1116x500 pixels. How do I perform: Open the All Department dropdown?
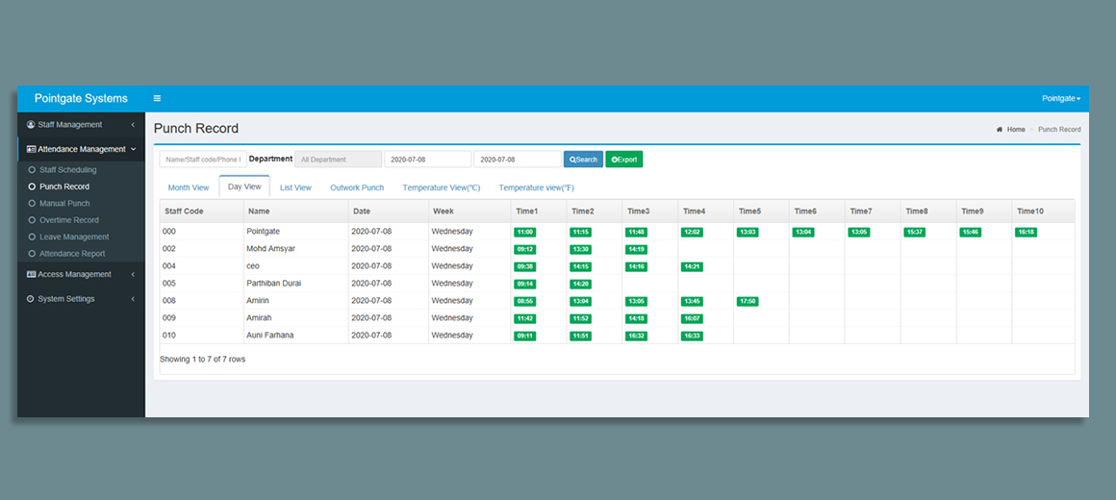coord(338,160)
